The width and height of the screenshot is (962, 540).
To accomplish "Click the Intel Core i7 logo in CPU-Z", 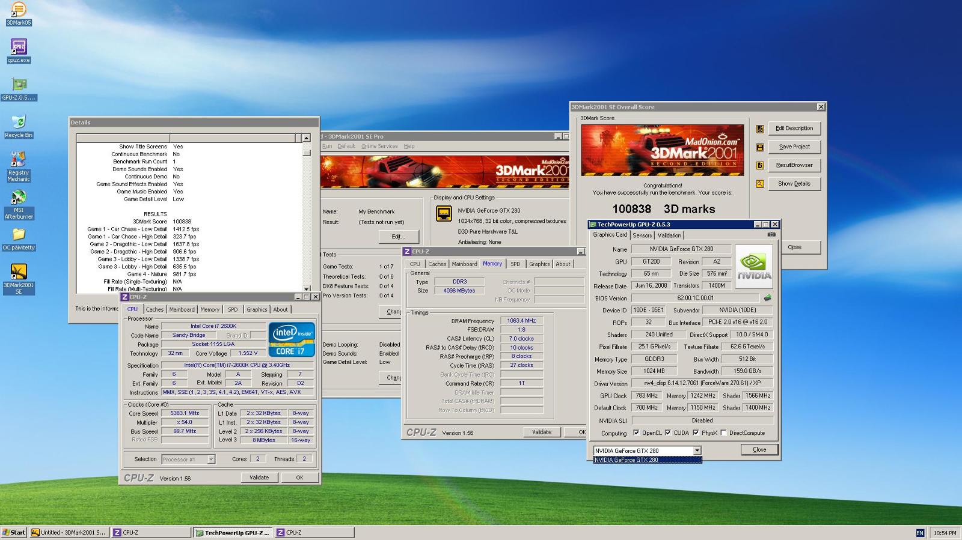I will coord(292,340).
